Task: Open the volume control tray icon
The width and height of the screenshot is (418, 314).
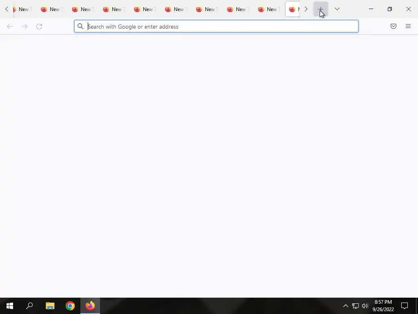Action: click(x=365, y=306)
